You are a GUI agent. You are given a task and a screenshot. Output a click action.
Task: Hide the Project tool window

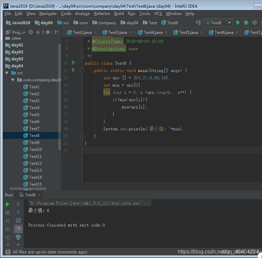click(x=57, y=32)
